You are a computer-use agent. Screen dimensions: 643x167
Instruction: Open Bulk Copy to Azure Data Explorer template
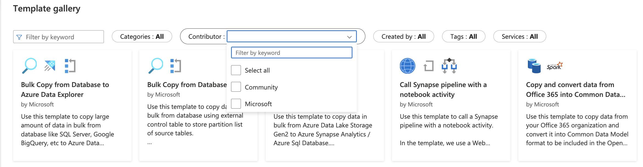point(65,90)
